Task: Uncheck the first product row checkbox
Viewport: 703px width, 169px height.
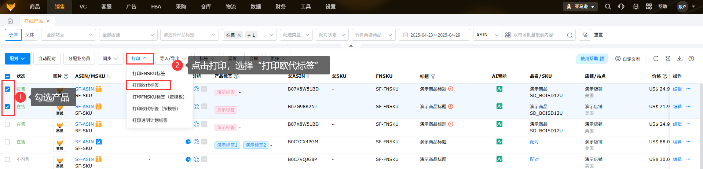Action: 7,89
